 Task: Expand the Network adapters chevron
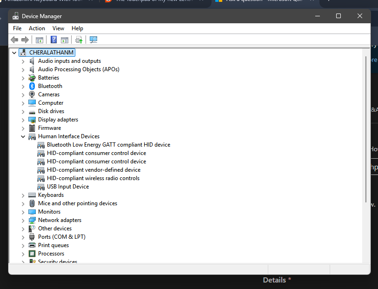tap(23, 221)
